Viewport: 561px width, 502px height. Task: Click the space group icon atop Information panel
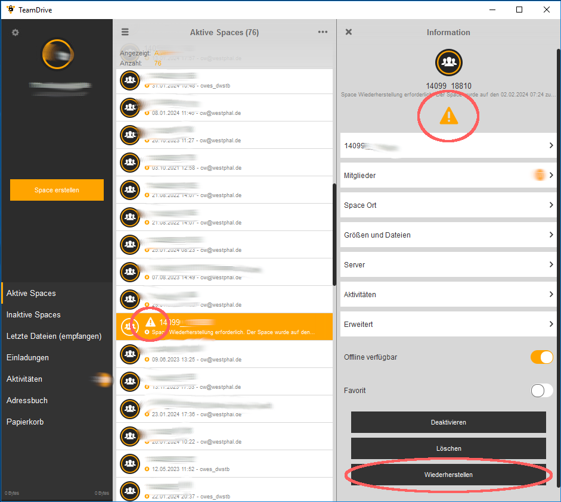448,63
